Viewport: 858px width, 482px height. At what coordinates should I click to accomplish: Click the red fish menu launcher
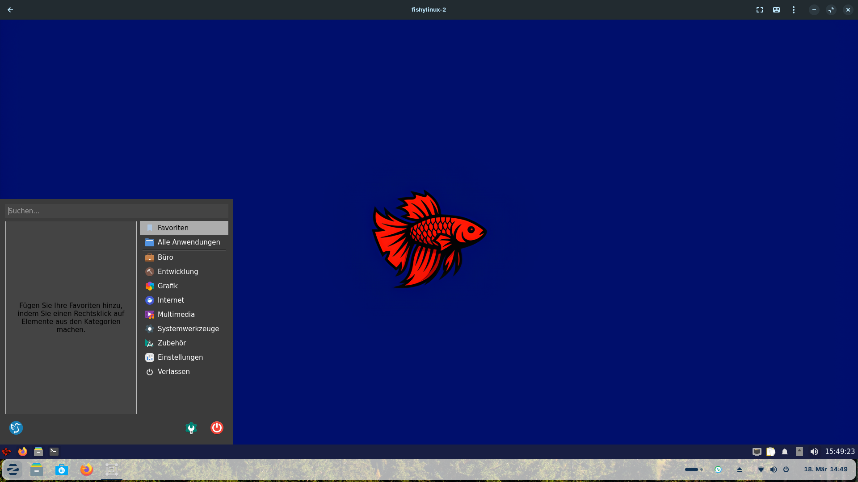7,452
